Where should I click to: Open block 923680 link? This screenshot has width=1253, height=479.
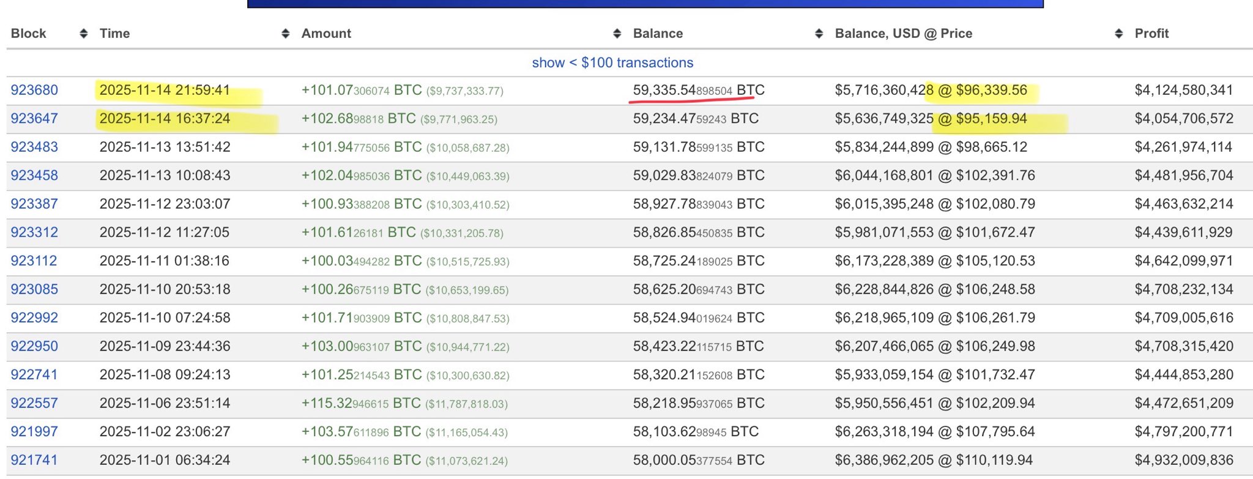tap(34, 90)
